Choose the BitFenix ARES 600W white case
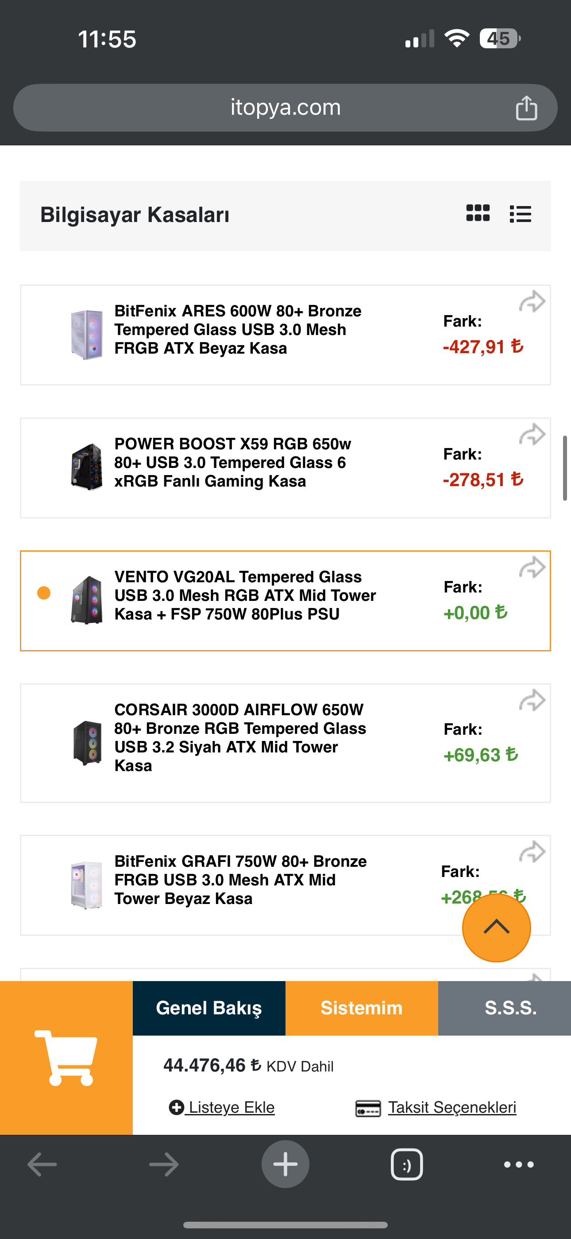Screen dimensions: 571x1239 point(237,330)
